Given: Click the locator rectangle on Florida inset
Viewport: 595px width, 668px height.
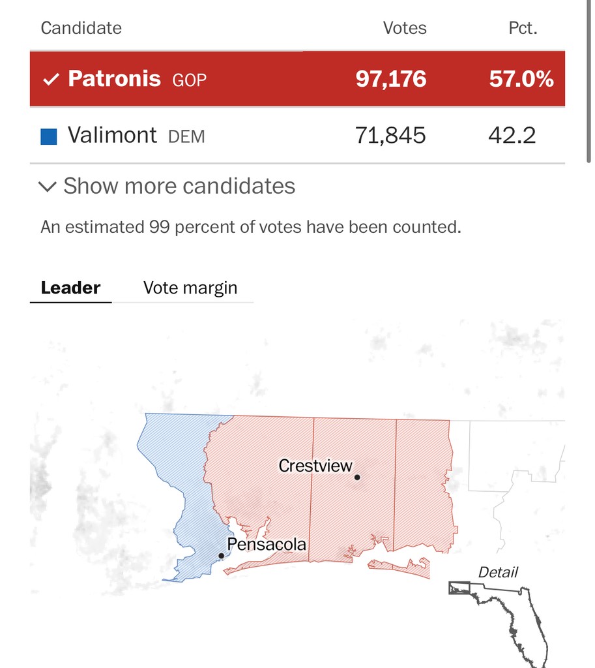Looking at the screenshot, I should coord(459,588).
